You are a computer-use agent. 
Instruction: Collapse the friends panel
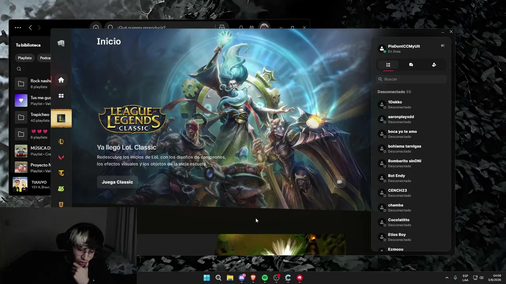[442, 46]
